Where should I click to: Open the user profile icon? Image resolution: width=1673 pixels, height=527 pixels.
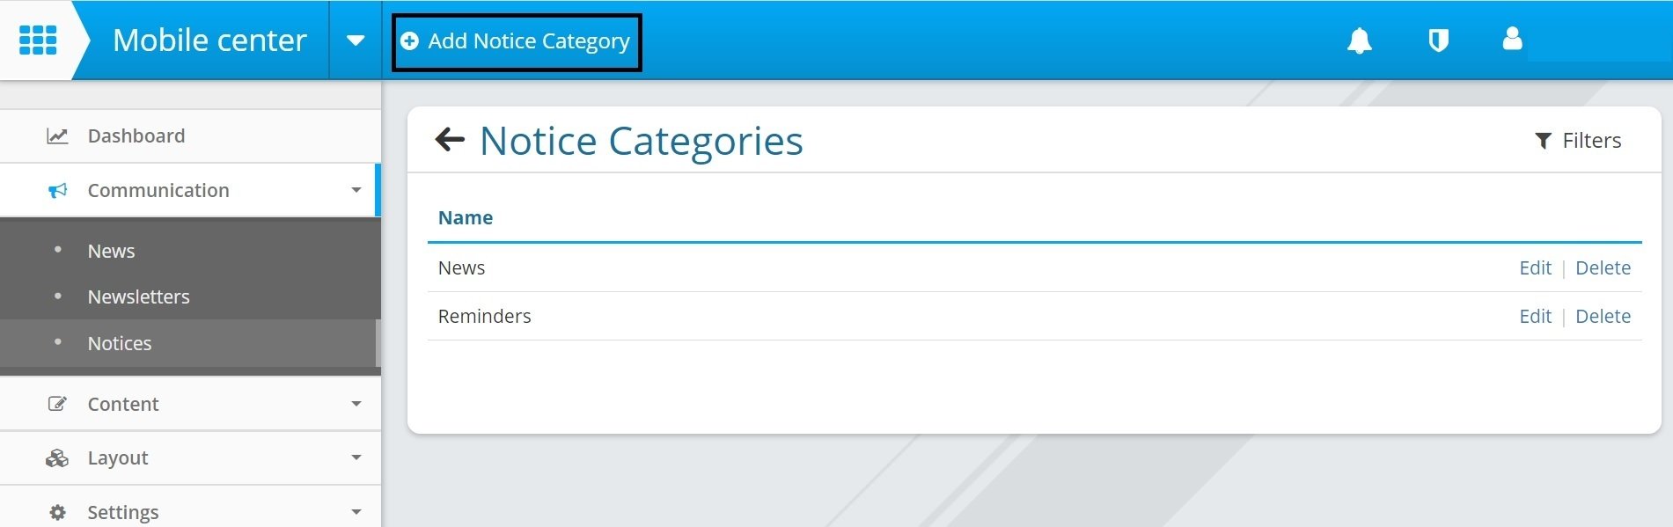tap(1512, 39)
